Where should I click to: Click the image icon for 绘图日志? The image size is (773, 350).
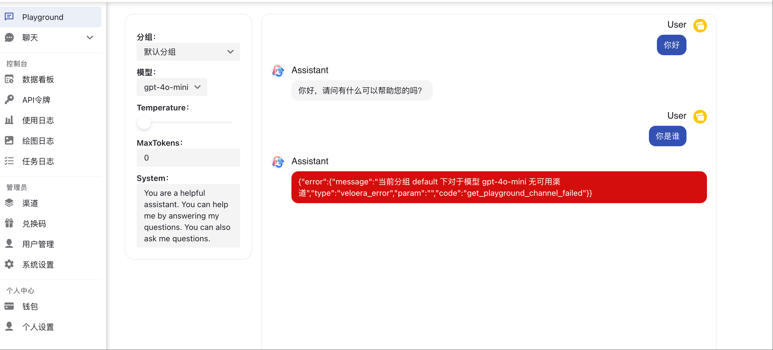point(9,140)
